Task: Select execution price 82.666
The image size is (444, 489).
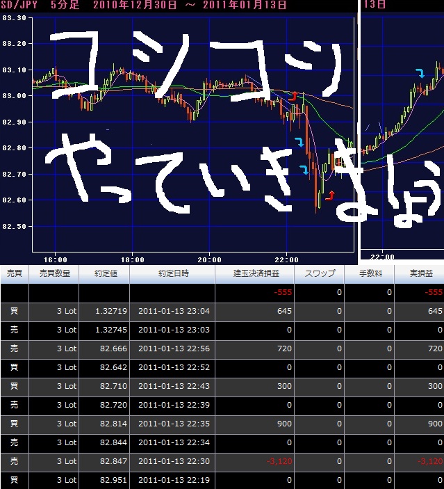Action: [114, 348]
